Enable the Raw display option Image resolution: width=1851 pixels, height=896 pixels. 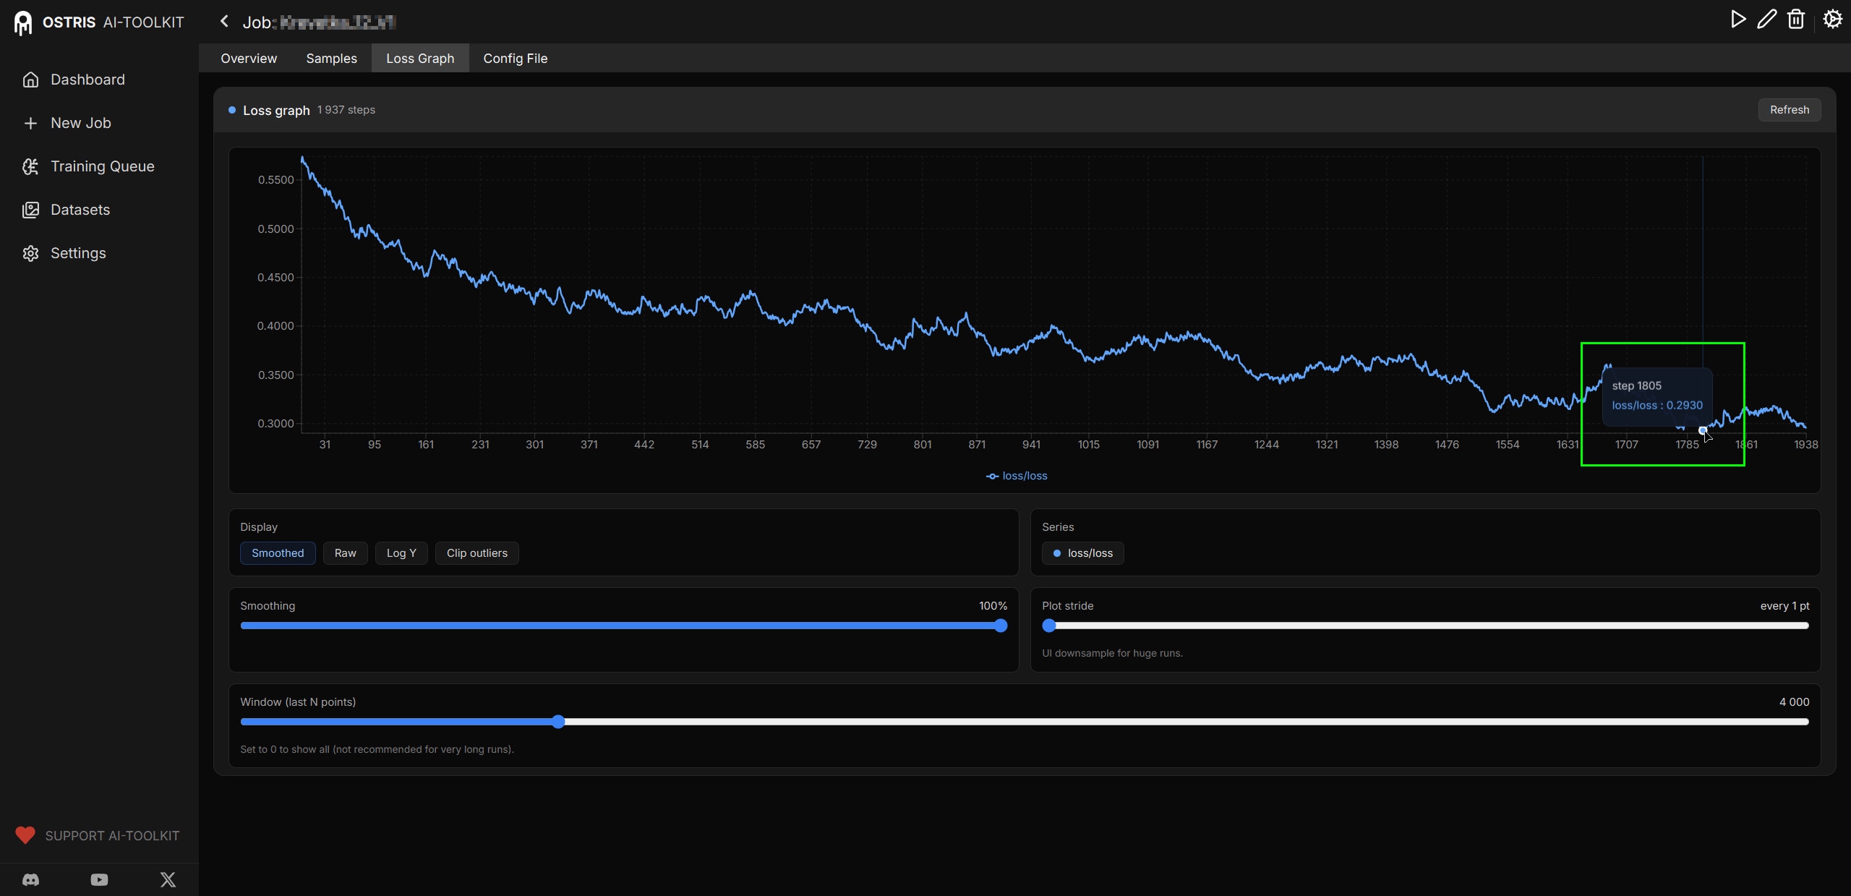[345, 553]
